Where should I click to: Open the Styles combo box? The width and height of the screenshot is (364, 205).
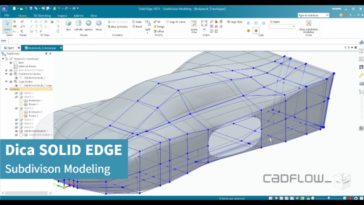coord(282,26)
